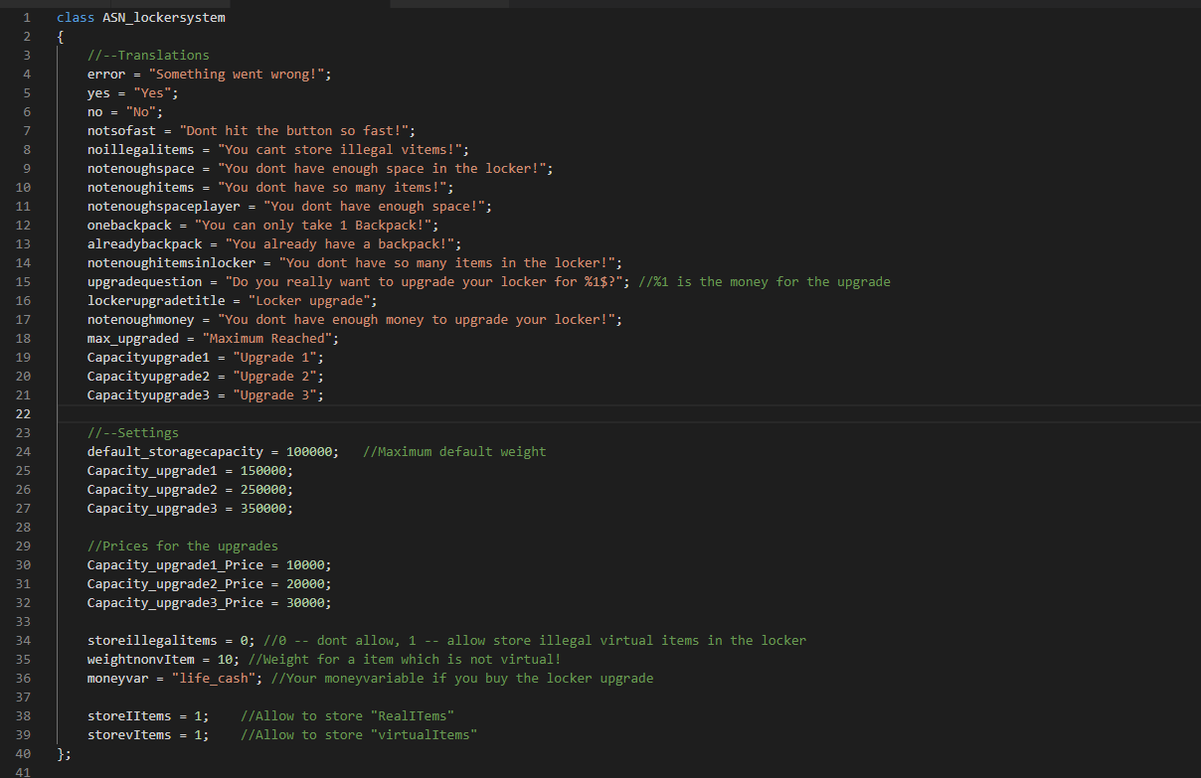Click line number 22 in the gutter
The image size is (1201, 778).
pos(23,413)
